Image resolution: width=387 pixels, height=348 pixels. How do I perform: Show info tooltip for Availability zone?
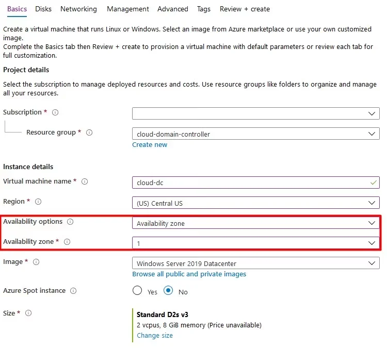(x=67, y=242)
